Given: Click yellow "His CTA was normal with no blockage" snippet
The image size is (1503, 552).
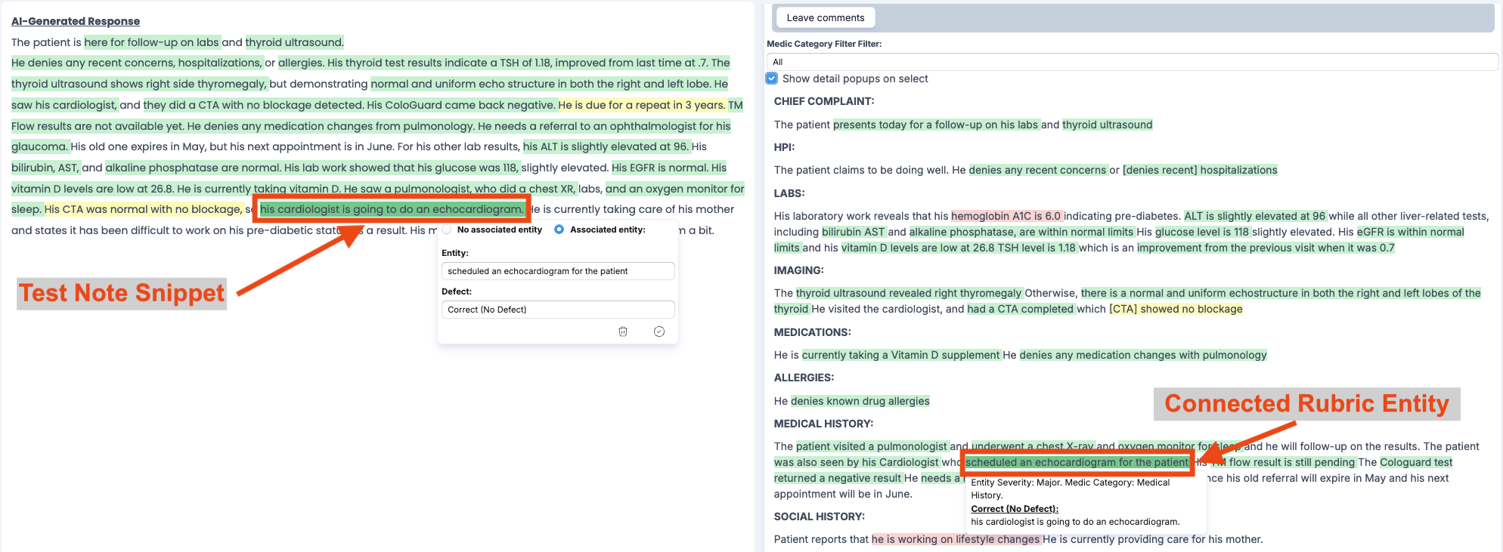Looking at the screenshot, I should point(143,209).
